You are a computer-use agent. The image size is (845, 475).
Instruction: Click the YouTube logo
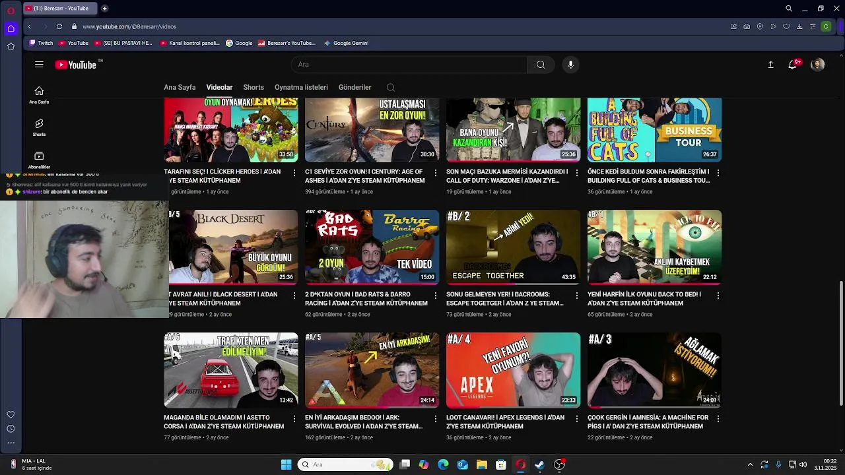pos(76,65)
